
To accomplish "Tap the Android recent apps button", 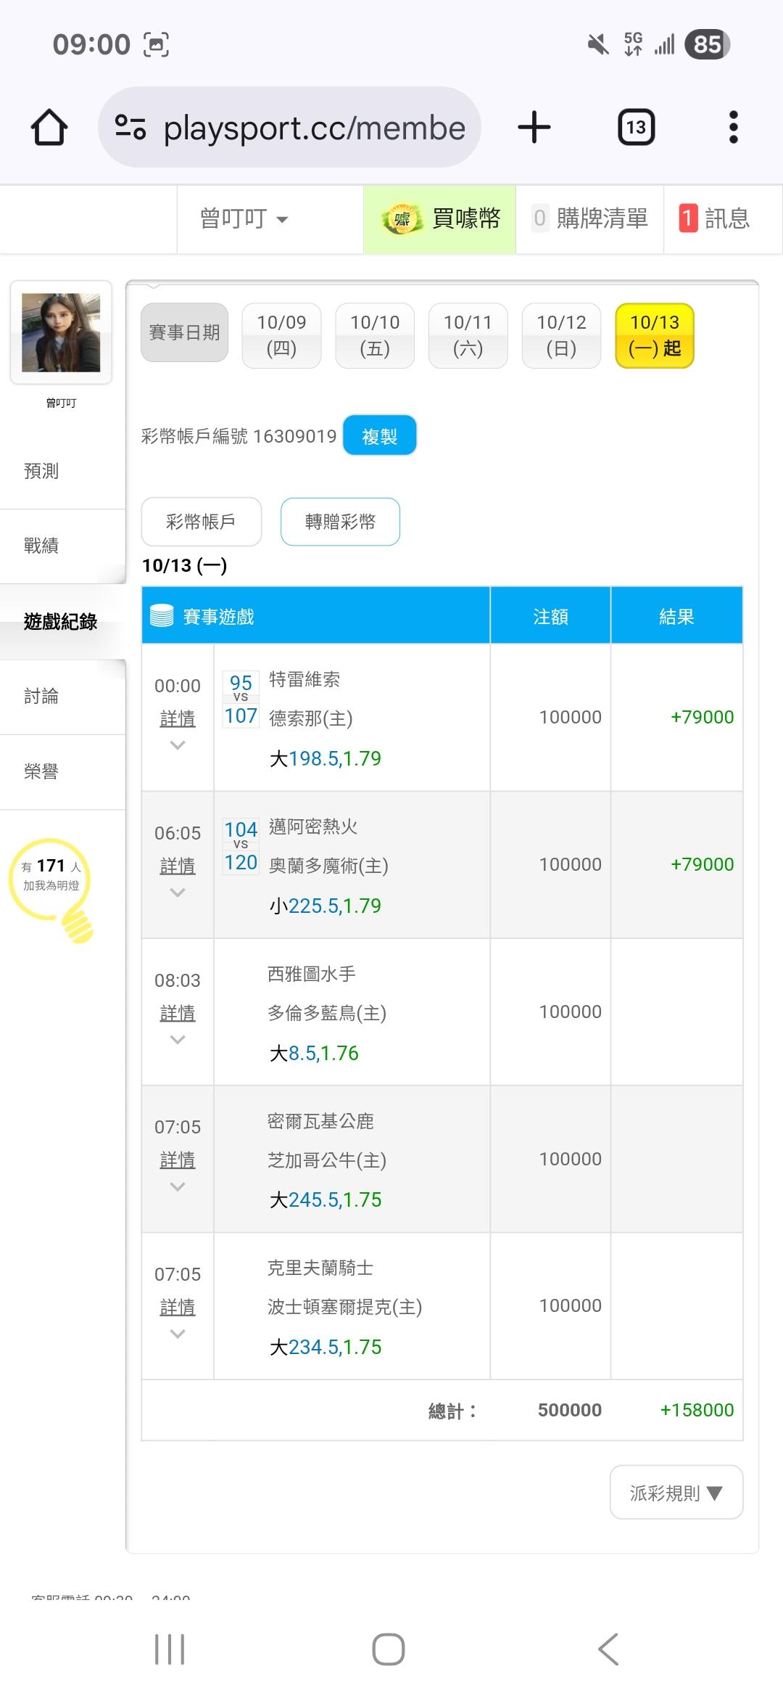I will (x=170, y=1649).
